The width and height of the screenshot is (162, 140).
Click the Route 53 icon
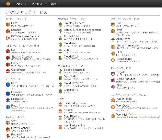(x=8, y=136)
